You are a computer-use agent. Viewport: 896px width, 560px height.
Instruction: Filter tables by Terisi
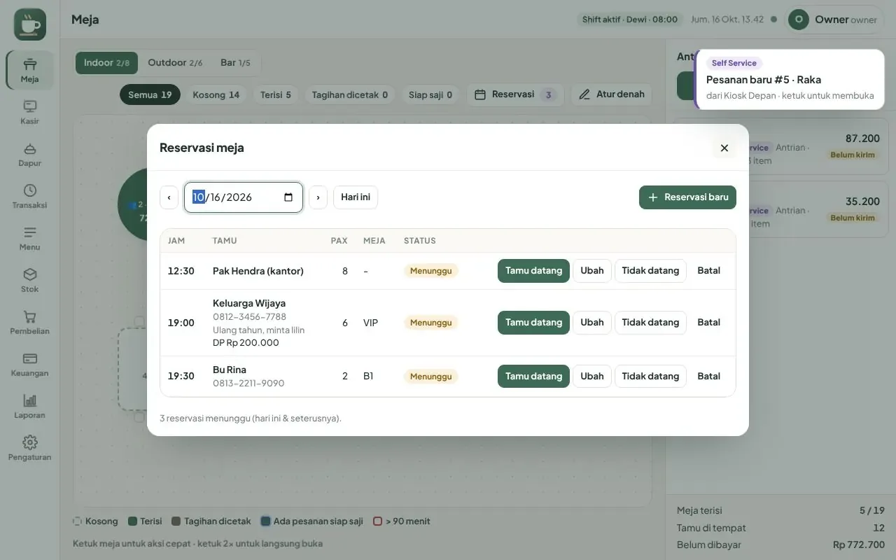(x=276, y=94)
